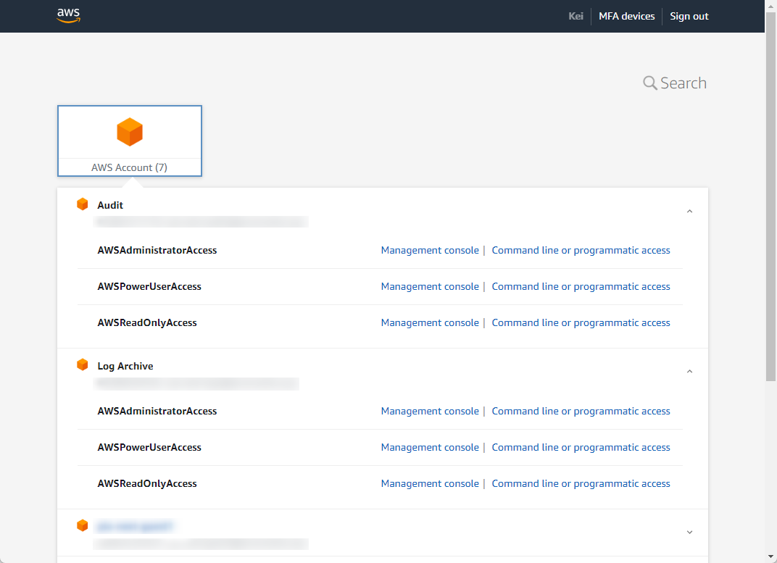
Task: Sign out of the portal
Action: [689, 17]
